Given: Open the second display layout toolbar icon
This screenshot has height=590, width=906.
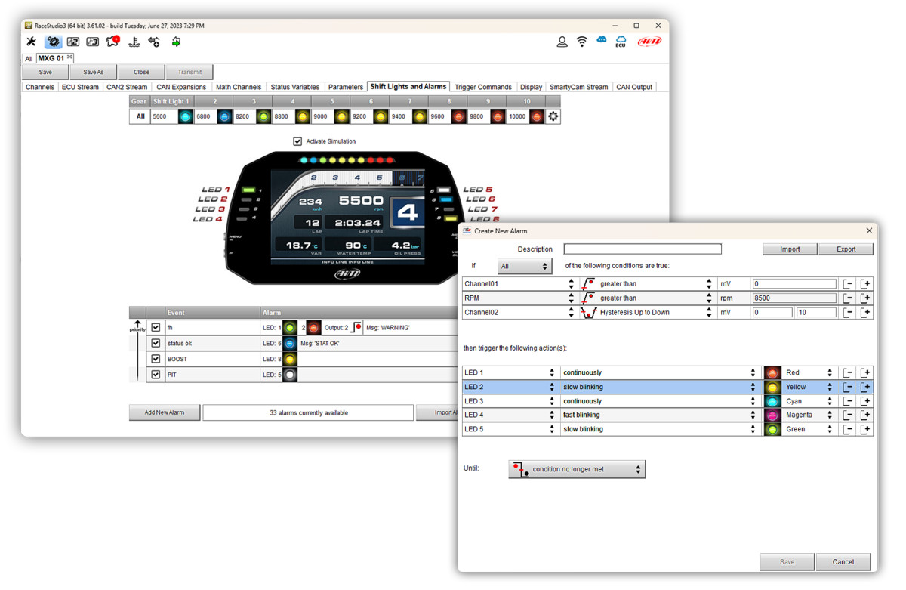Looking at the screenshot, I should pos(73,42).
